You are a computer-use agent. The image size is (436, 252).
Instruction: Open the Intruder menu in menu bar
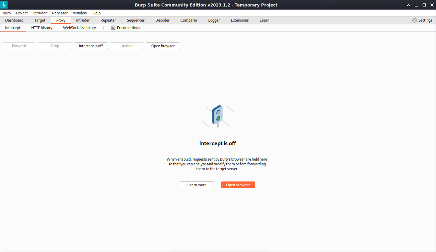pyautogui.click(x=40, y=13)
